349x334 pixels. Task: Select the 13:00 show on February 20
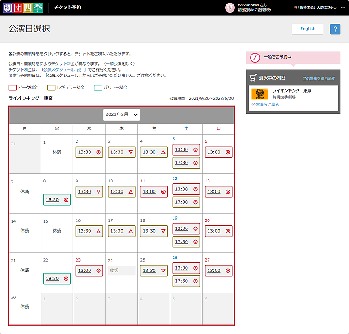click(218, 231)
